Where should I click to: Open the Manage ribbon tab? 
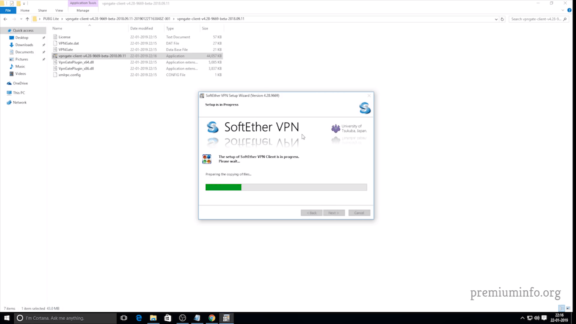83,10
